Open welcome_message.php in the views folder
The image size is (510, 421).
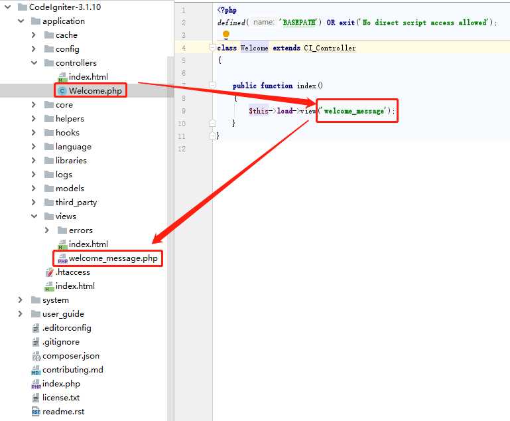[113, 258]
